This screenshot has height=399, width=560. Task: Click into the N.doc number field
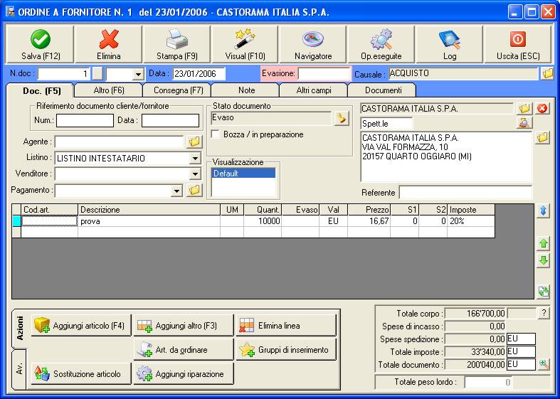[63, 74]
